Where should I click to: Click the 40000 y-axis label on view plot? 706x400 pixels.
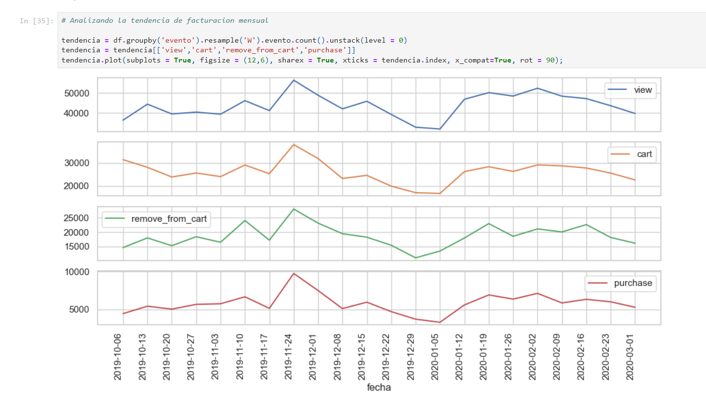tap(77, 113)
